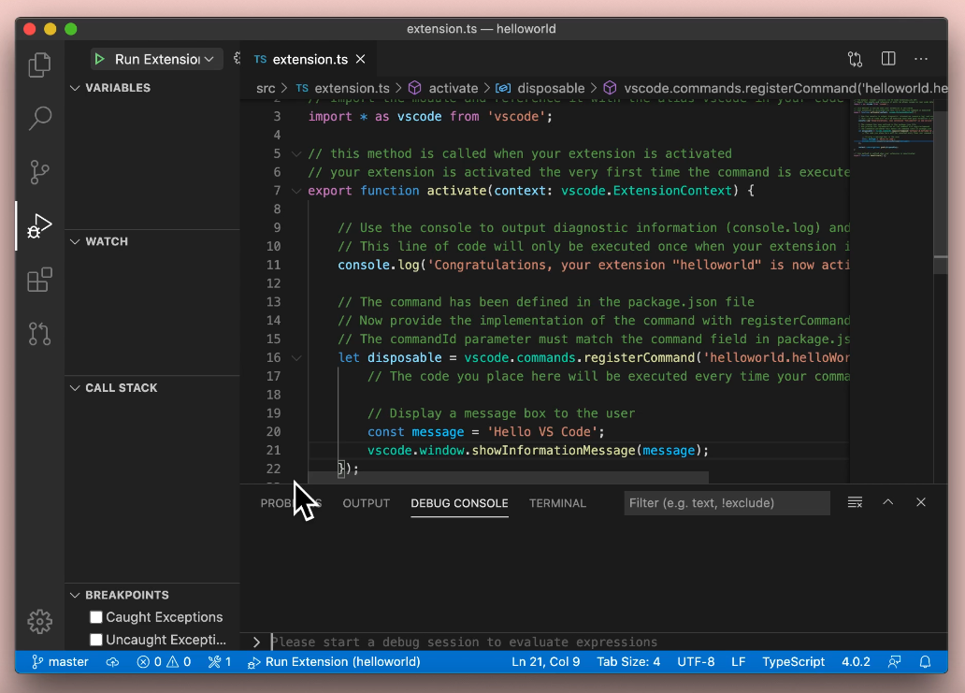The image size is (965, 693).
Task: Change Tab Size: 4 setting
Action: coord(628,661)
